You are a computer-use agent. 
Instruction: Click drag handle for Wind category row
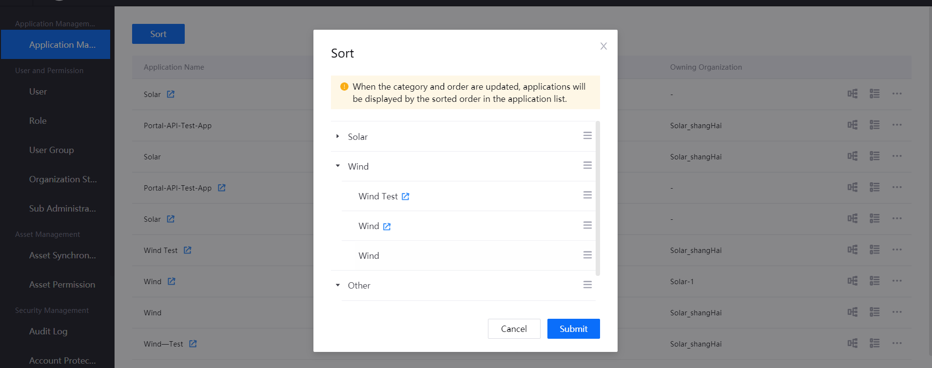[x=587, y=165]
